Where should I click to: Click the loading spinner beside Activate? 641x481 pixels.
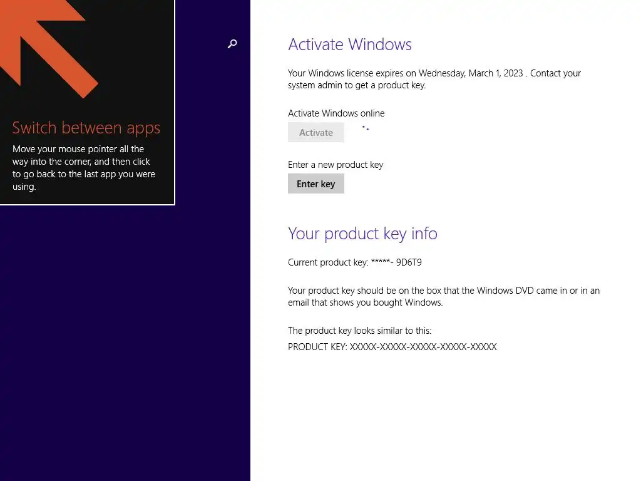pyautogui.click(x=366, y=128)
